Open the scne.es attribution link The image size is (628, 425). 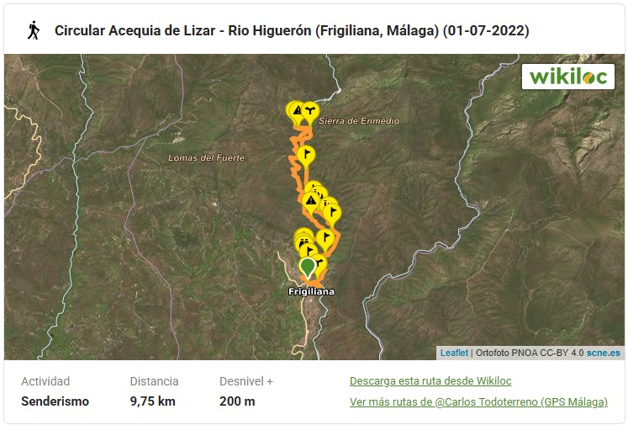(604, 353)
